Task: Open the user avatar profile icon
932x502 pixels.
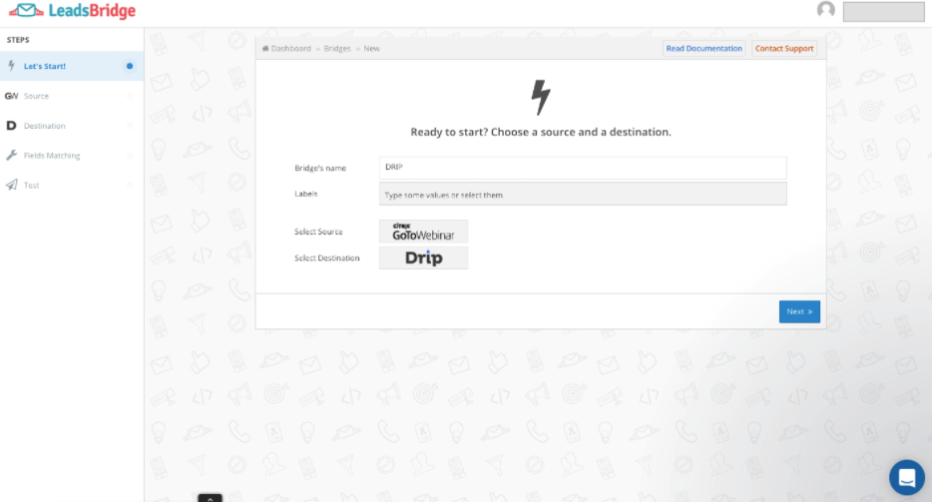Action: tap(825, 11)
